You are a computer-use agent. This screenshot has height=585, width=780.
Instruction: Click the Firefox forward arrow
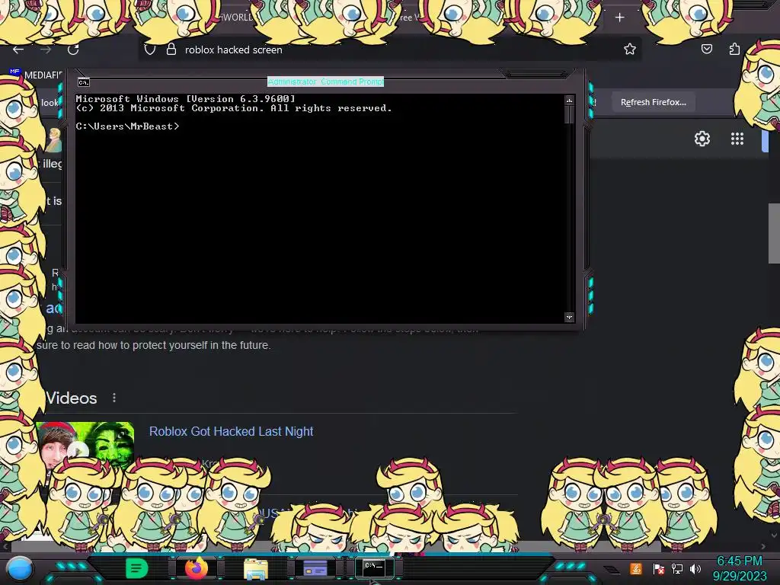click(x=46, y=50)
